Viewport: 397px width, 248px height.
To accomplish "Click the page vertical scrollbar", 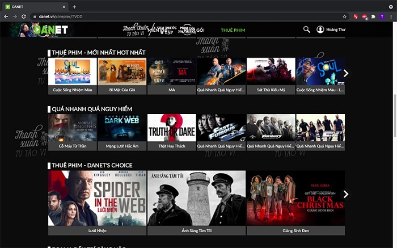I will tap(394, 114).
